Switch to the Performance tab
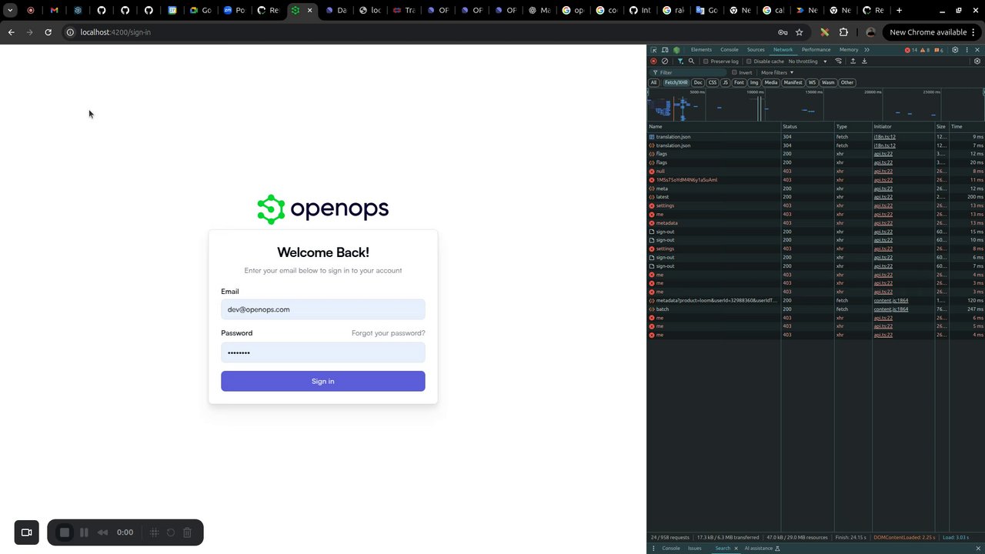985x554 pixels. [x=816, y=49]
